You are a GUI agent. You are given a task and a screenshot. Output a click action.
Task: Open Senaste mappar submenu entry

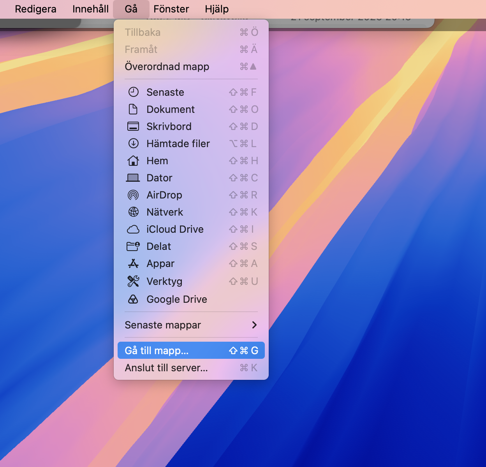click(191, 325)
